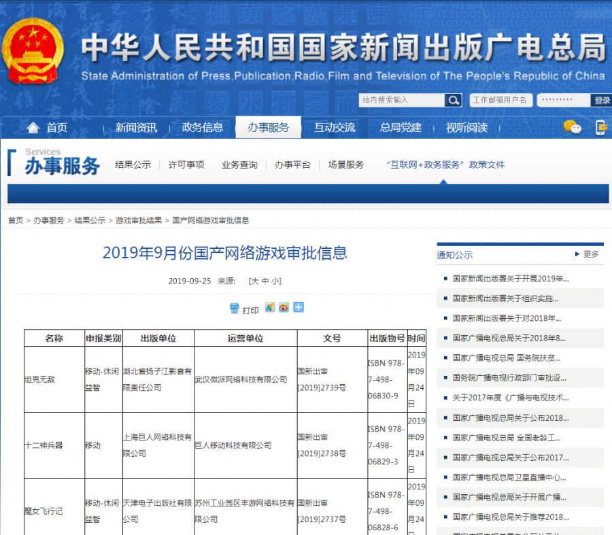Set font size to 中

pos(265,281)
